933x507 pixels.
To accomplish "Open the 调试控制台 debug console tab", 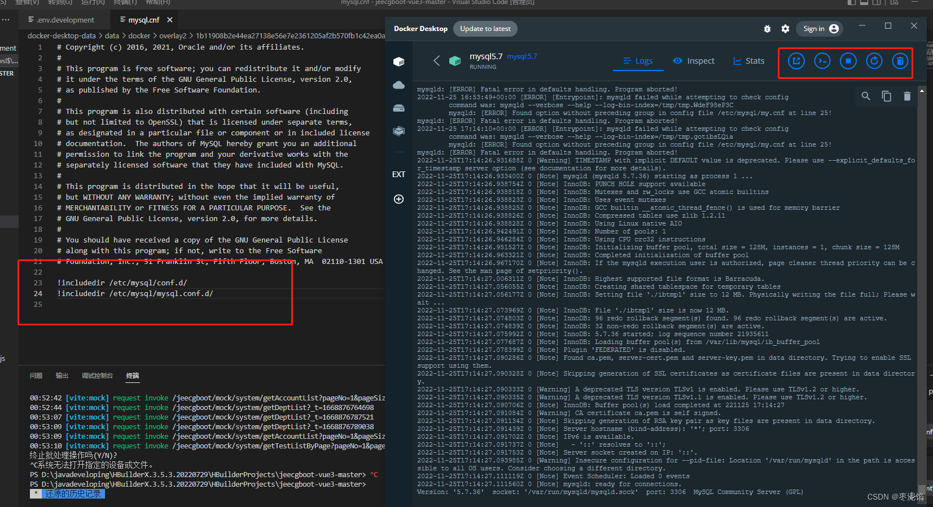I will point(97,376).
